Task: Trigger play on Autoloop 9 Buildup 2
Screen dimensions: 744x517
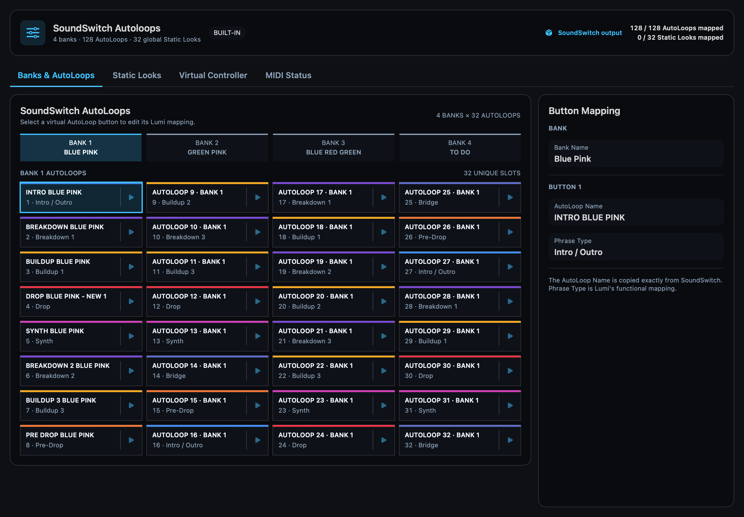Action: [258, 197]
